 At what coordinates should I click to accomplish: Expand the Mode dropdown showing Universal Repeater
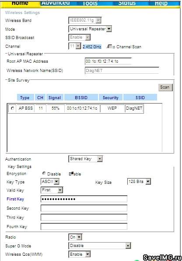(x=90, y=29)
